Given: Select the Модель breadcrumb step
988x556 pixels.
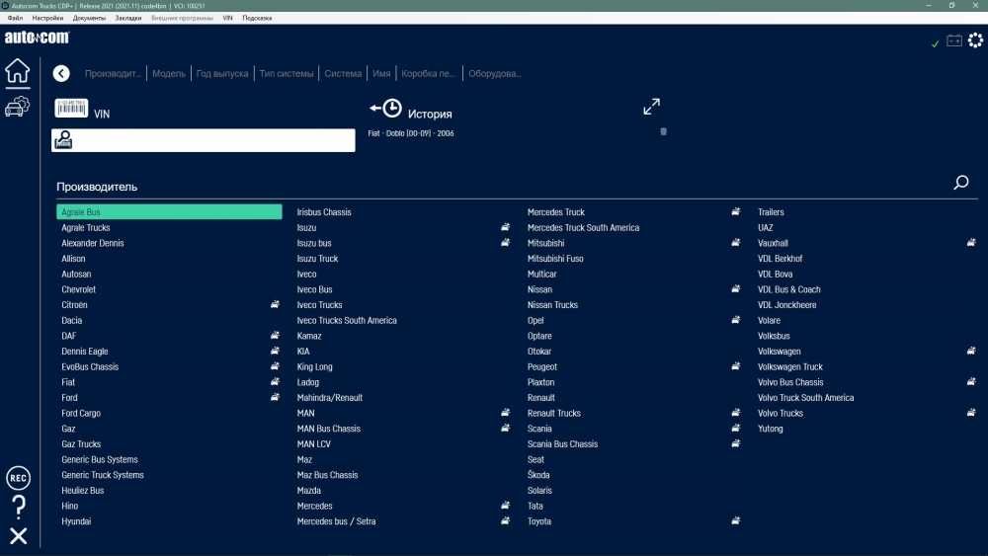Looking at the screenshot, I should (169, 74).
